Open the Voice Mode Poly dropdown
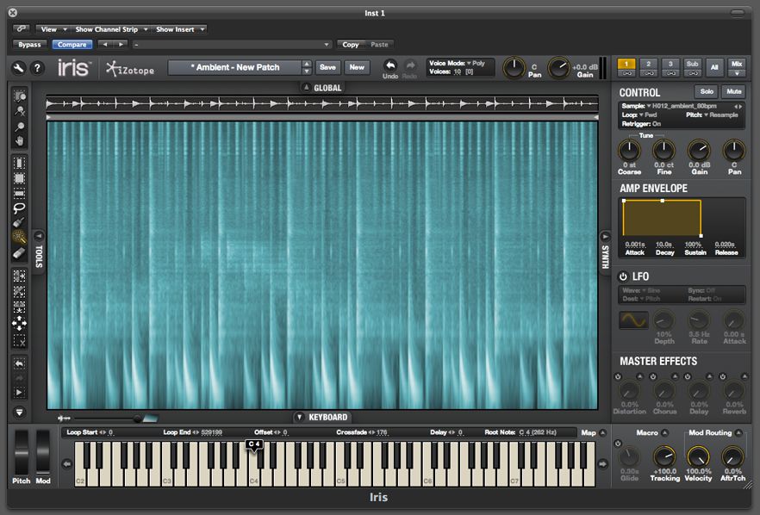Viewport: 760px width, 515px height. pyautogui.click(x=476, y=63)
